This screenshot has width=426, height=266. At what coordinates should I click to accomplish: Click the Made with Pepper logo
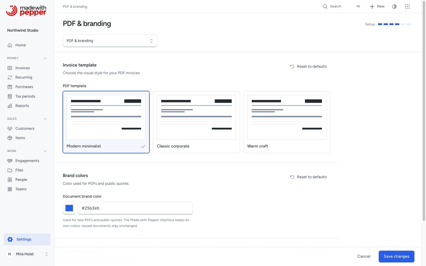(26, 10)
